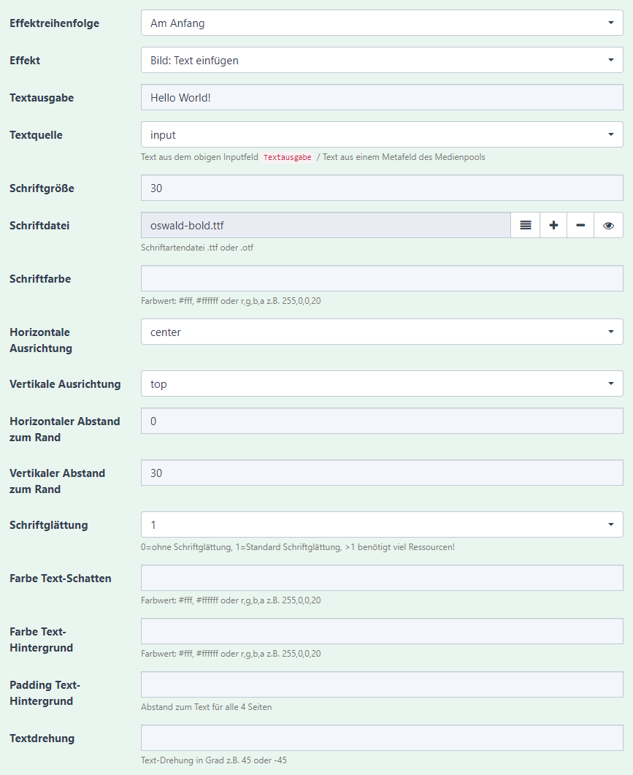
Task: Preview font file with eye icon
Action: point(608,226)
